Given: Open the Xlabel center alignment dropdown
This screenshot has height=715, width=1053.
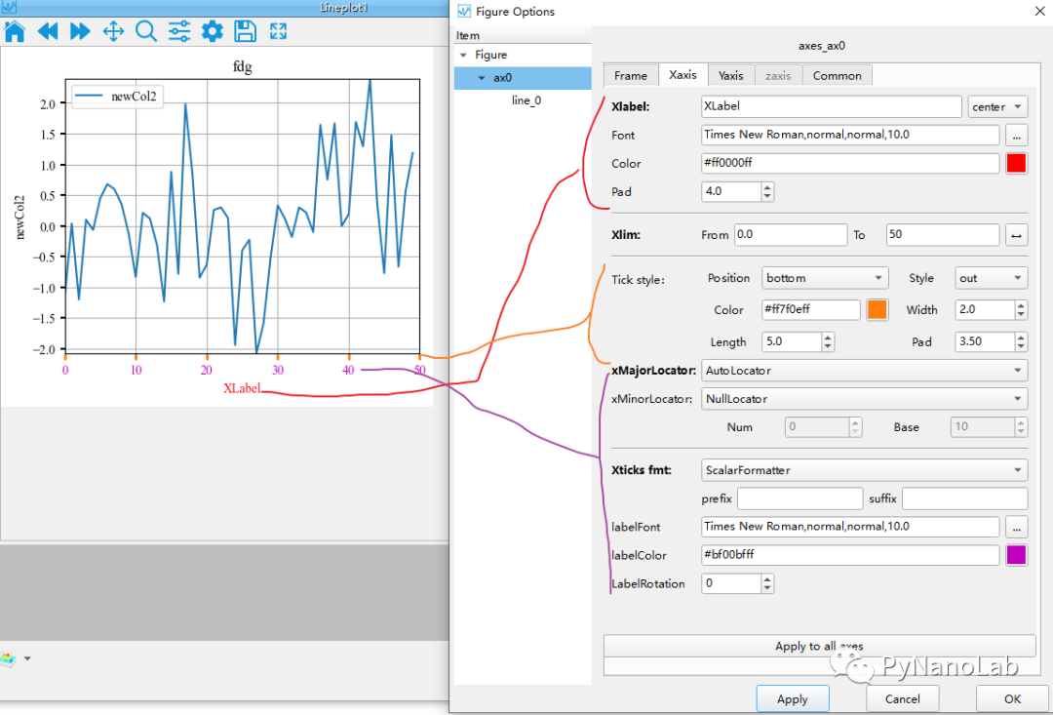Looking at the screenshot, I should 997,107.
